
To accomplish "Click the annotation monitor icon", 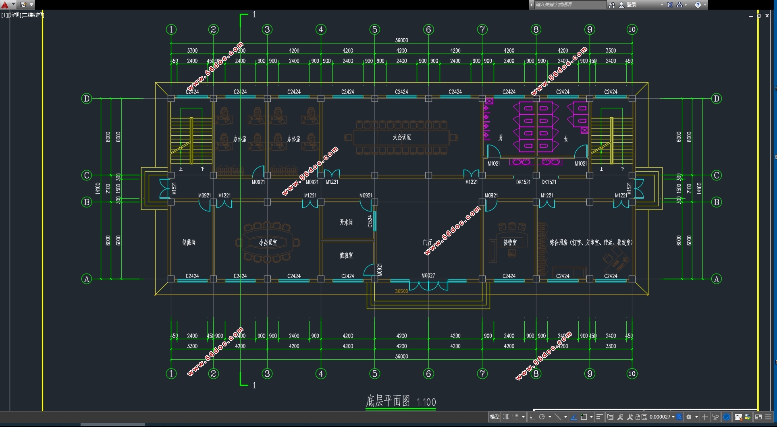I will (679, 417).
